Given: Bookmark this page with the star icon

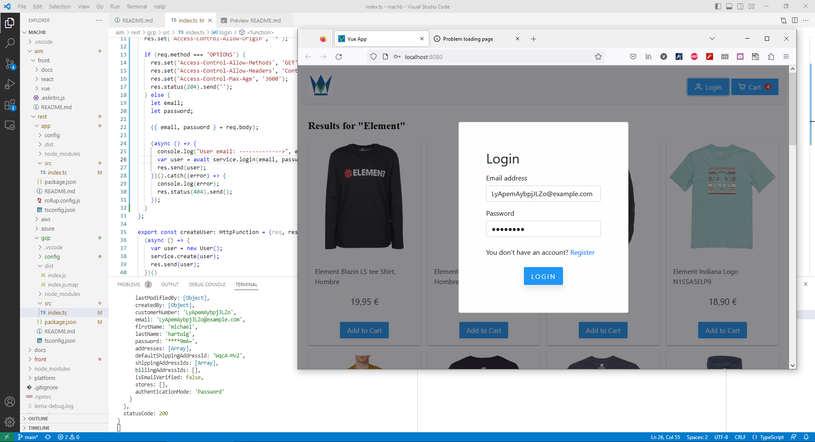Looking at the screenshot, I should click(x=598, y=57).
